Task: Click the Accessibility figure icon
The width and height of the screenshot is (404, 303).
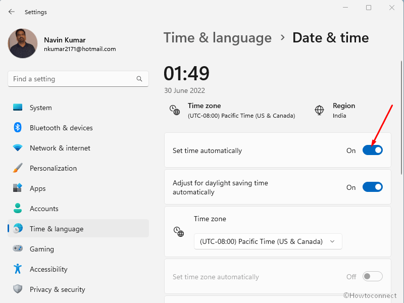Action: (18, 269)
